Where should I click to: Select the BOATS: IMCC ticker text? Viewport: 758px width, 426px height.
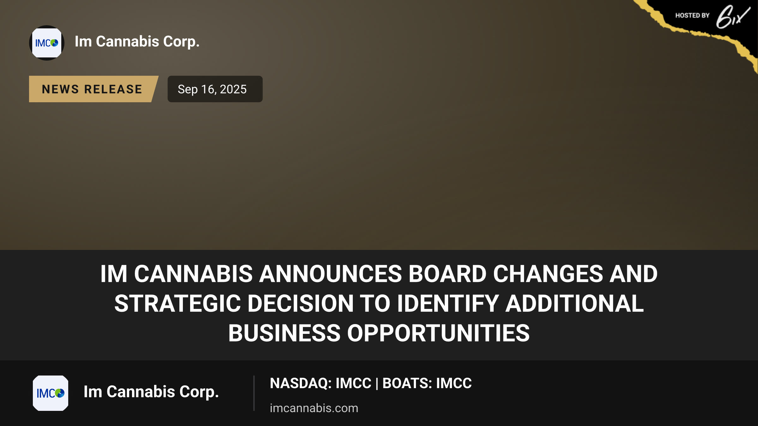pos(427,383)
